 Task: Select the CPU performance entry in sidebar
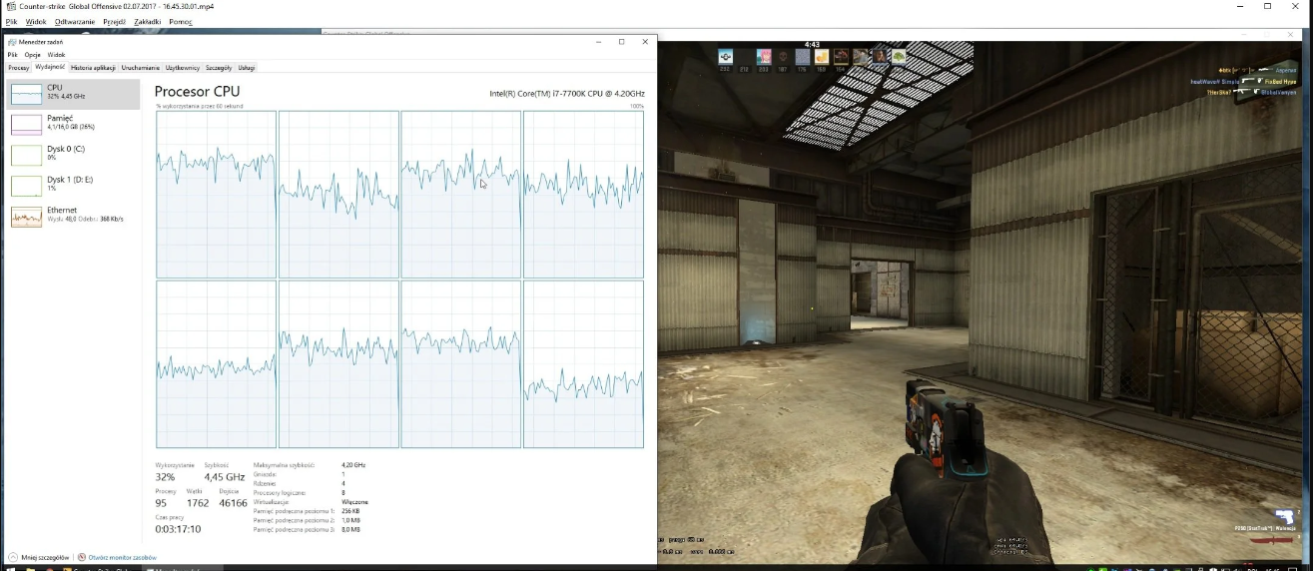coord(74,94)
